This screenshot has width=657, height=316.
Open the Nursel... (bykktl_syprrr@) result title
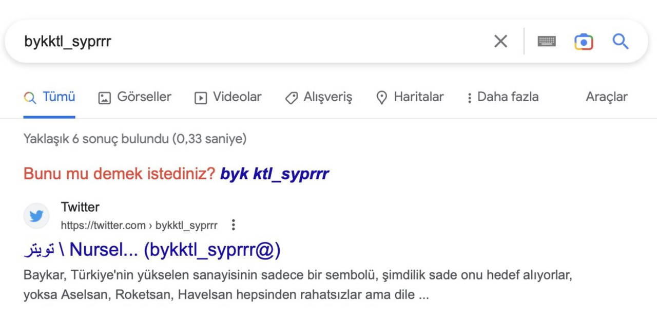[x=152, y=250]
